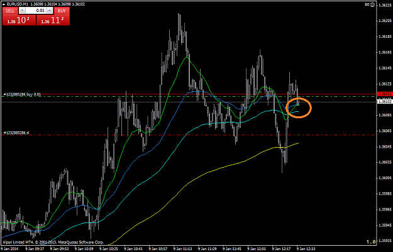The width and height of the screenshot is (393, 252).
Task: Click the 1.36085 price scale label
Action: [x=385, y=115]
